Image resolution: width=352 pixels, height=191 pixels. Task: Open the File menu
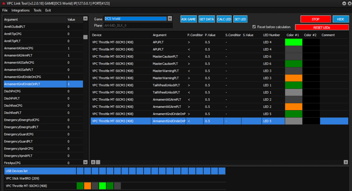coord(5,10)
